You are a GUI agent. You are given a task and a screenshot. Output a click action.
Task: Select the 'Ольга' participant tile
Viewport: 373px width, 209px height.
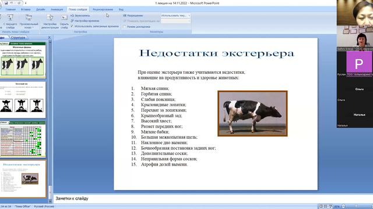355,89
